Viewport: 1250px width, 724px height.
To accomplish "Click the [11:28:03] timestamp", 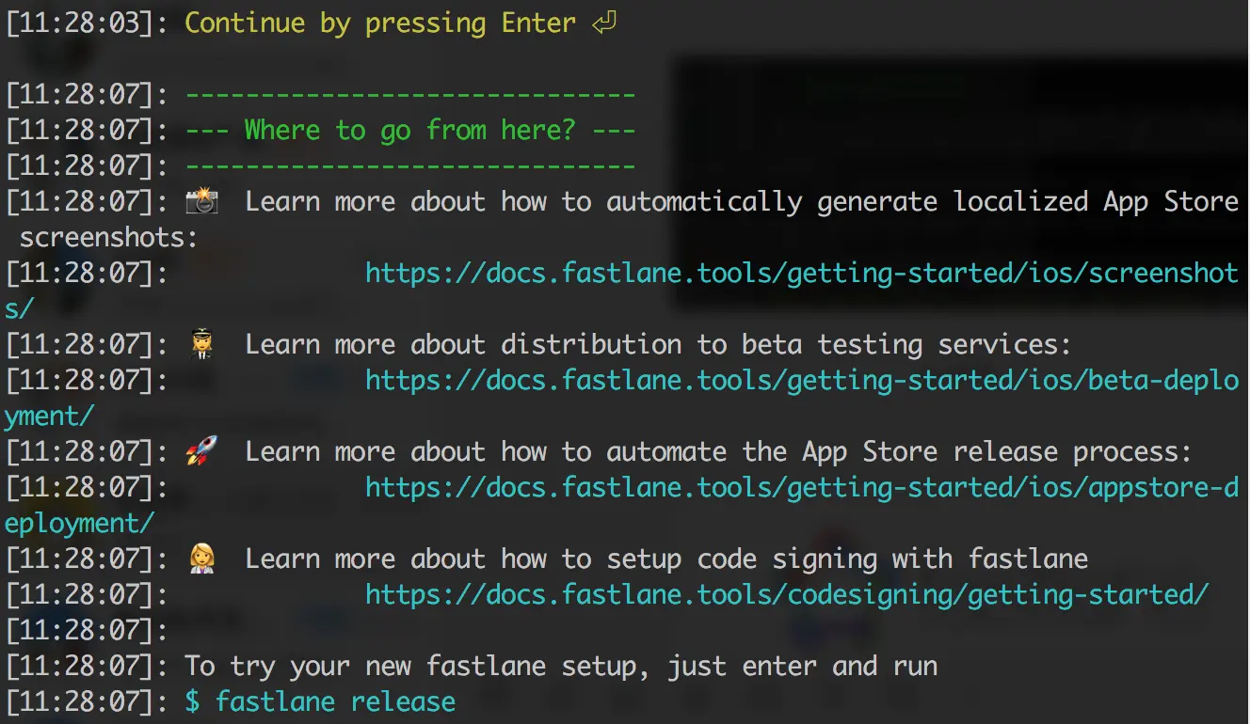I will coord(79,24).
